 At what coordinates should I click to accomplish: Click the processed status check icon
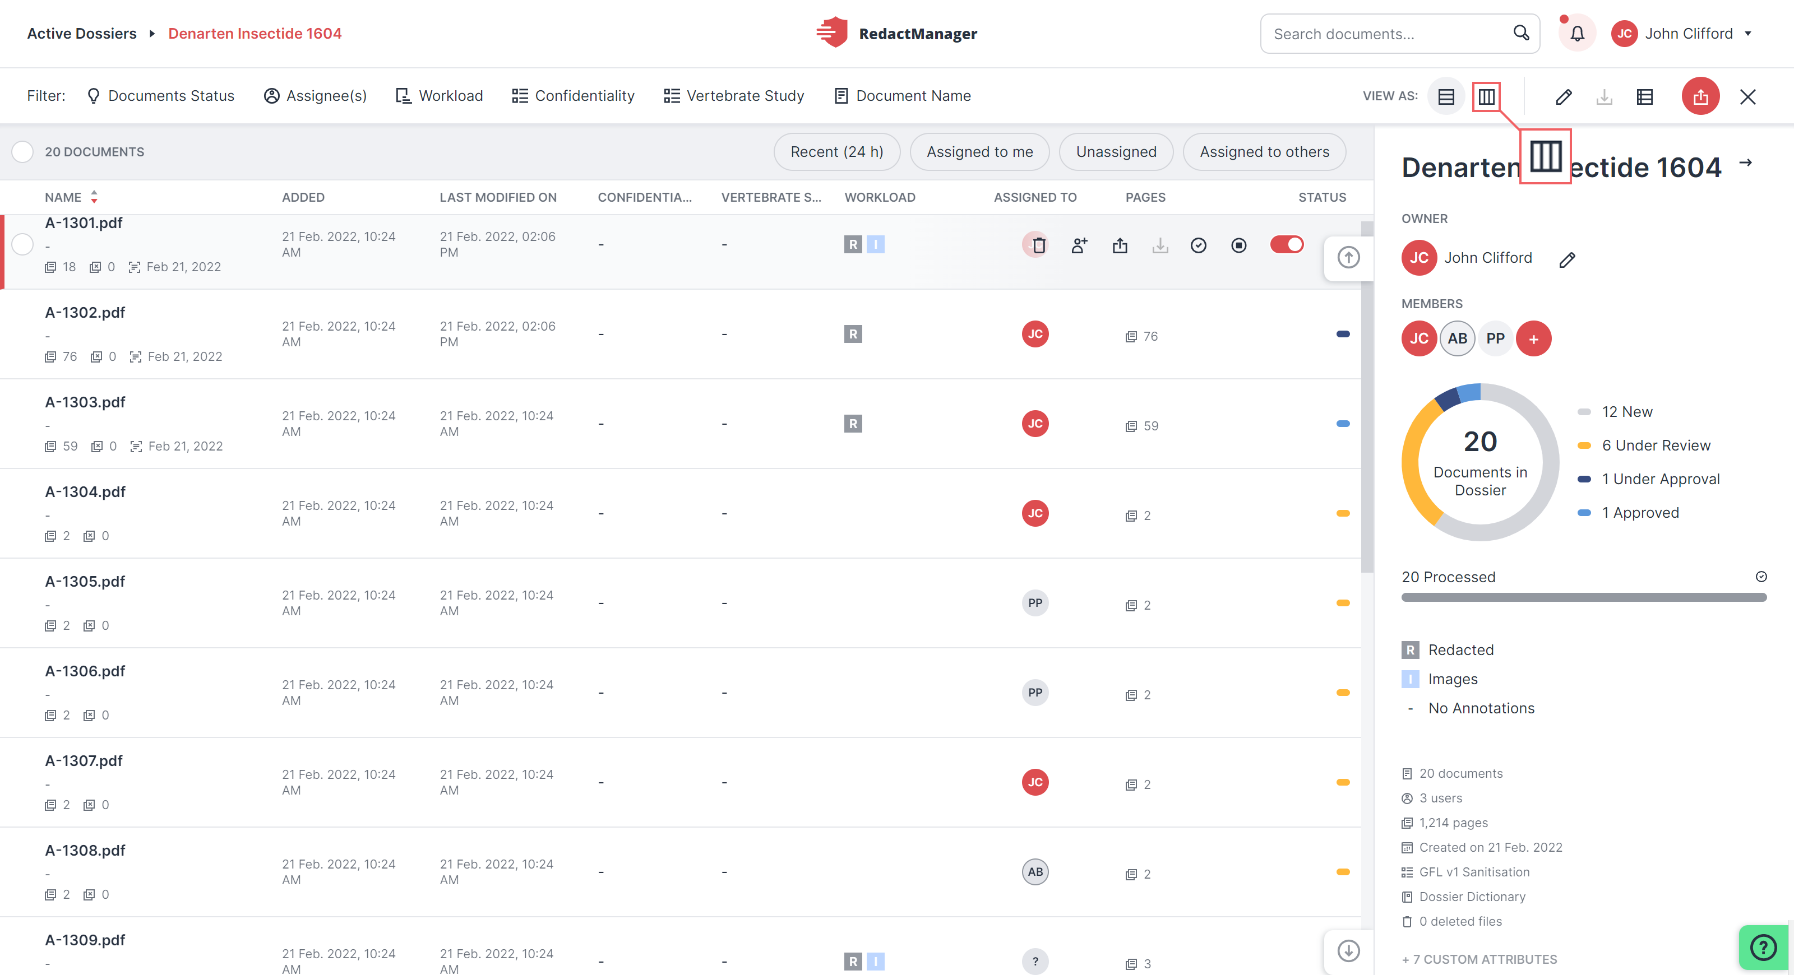pos(1760,576)
